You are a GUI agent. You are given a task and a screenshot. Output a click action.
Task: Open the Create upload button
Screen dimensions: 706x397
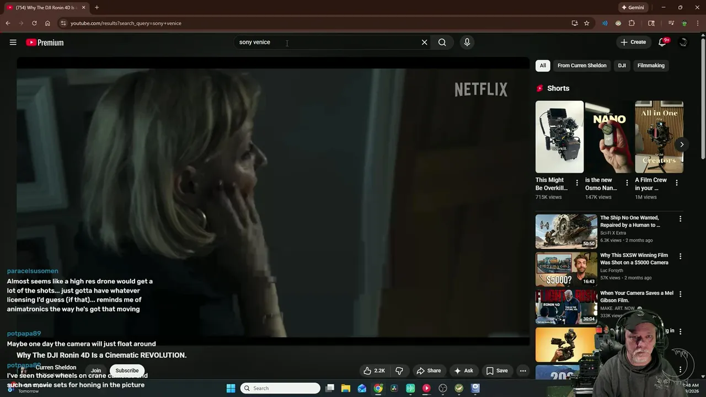(x=633, y=42)
